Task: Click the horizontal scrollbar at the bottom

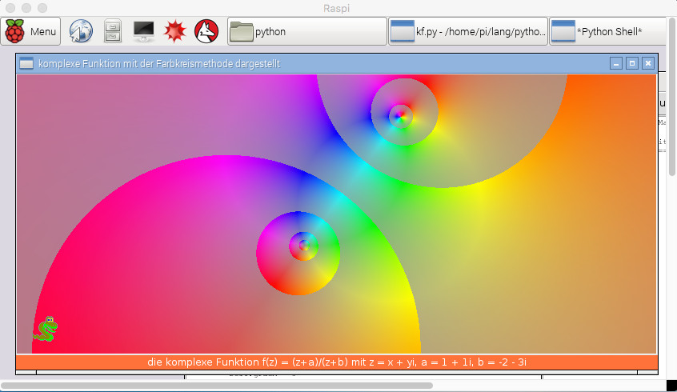Action: 216,386
